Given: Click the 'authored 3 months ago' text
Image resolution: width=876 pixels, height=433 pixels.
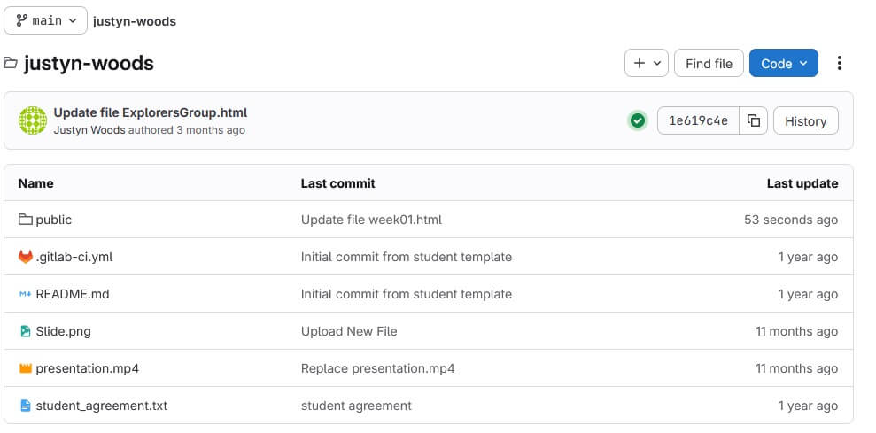Looking at the screenshot, I should [x=187, y=130].
